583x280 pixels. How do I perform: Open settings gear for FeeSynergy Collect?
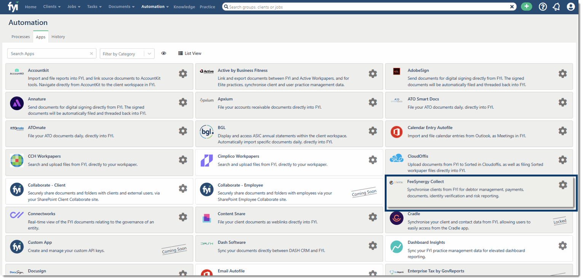[563, 185]
